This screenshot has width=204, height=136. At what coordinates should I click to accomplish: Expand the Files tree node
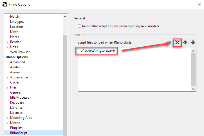point(7,88)
